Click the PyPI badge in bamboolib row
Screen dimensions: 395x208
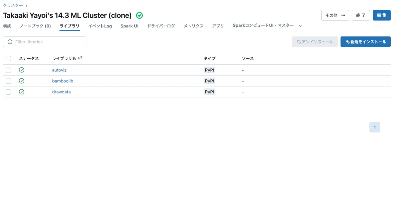[209, 81]
